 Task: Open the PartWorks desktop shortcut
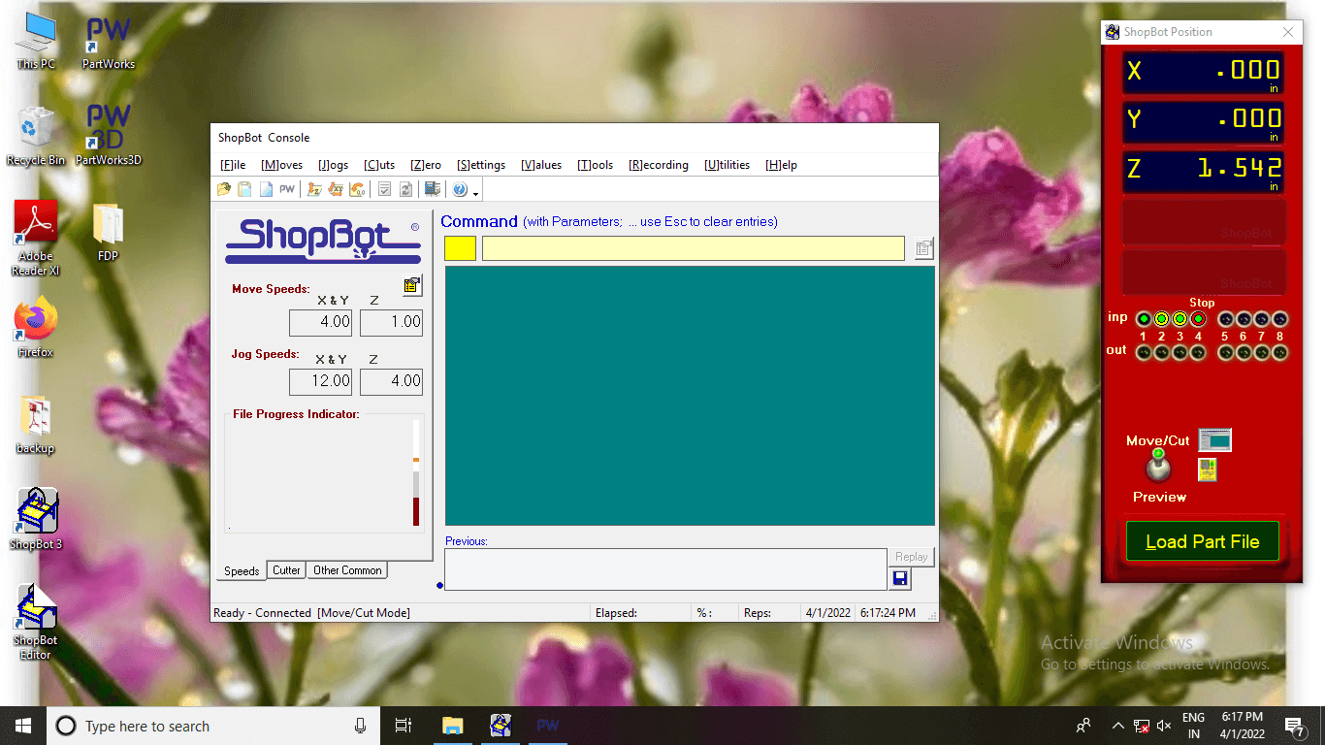[x=108, y=43]
